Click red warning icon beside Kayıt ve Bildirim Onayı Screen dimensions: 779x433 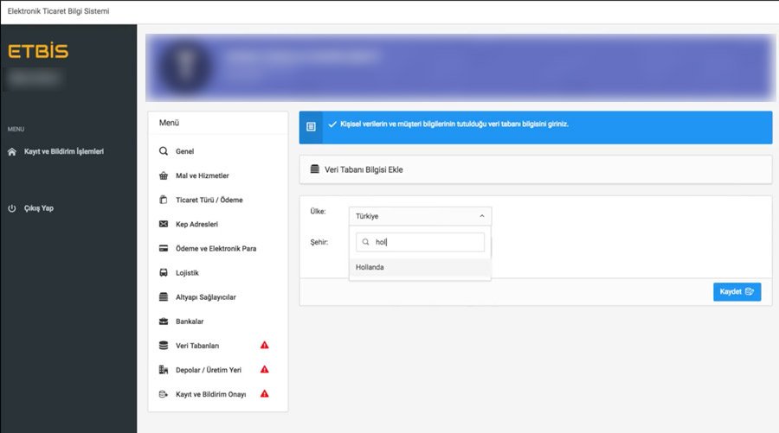[x=264, y=393]
